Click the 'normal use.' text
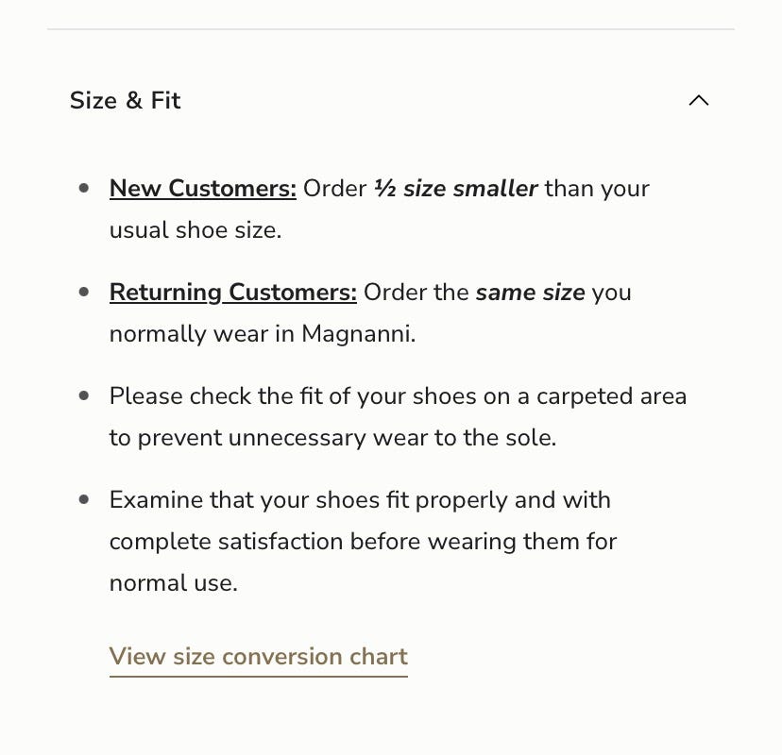The width and height of the screenshot is (782, 755). (x=173, y=582)
